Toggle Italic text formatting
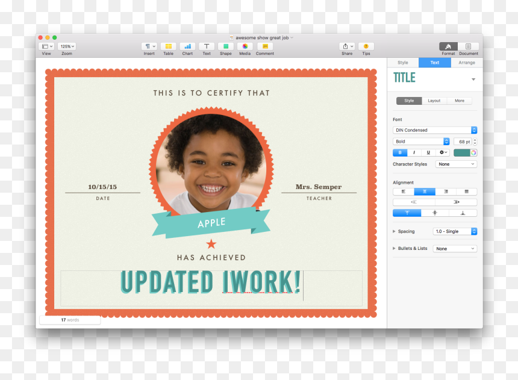Screen dimensions: 518x380 (x=414, y=152)
